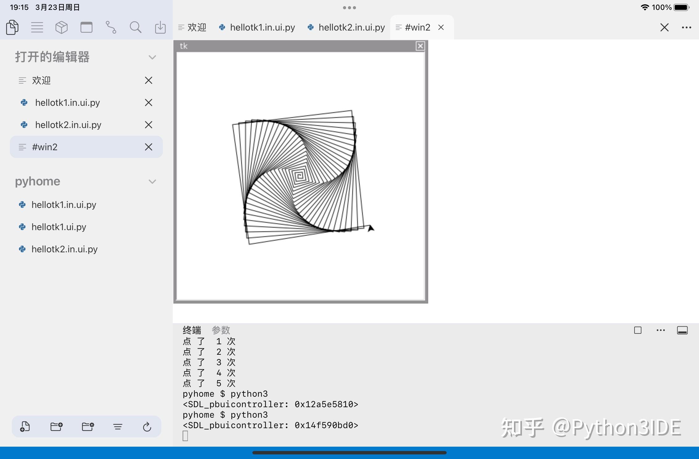The width and height of the screenshot is (699, 459).
Task: Select the window panel icon in activity bar
Action: click(86, 27)
